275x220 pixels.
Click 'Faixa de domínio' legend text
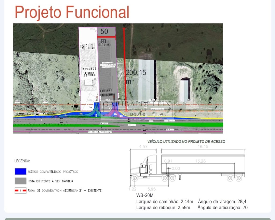(x=64, y=190)
